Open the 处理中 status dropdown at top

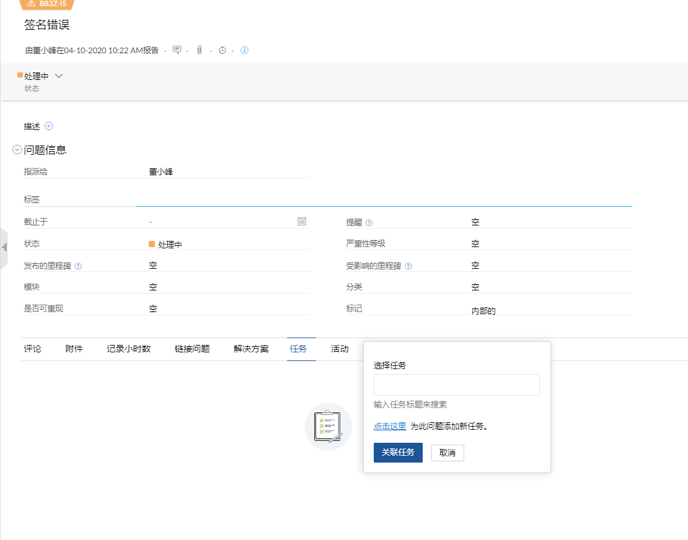pyautogui.click(x=59, y=76)
